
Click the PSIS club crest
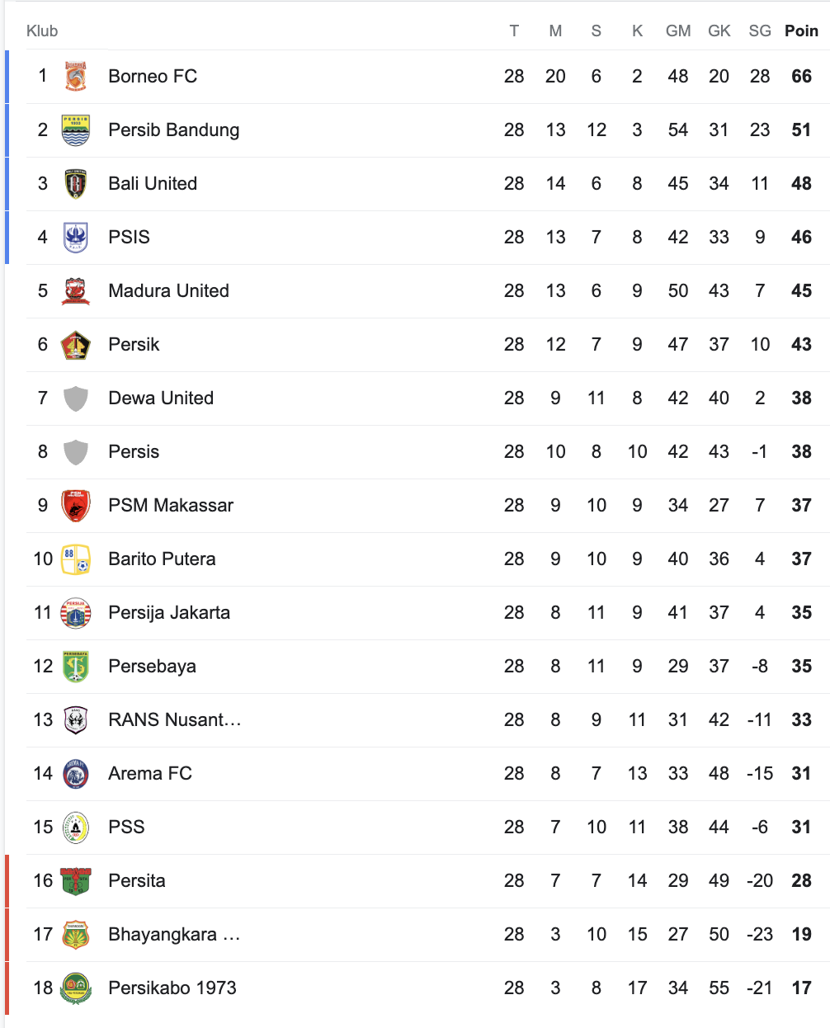(x=76, y=238)
